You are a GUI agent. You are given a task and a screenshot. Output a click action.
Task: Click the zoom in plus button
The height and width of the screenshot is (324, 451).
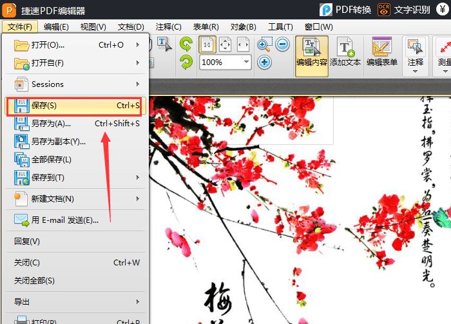tap(264, 62)
